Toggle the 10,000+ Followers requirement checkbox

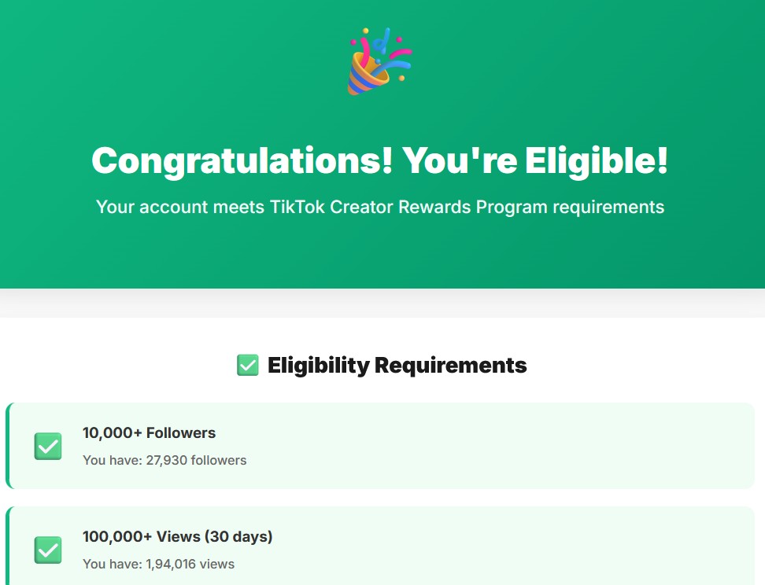point(47,446)
